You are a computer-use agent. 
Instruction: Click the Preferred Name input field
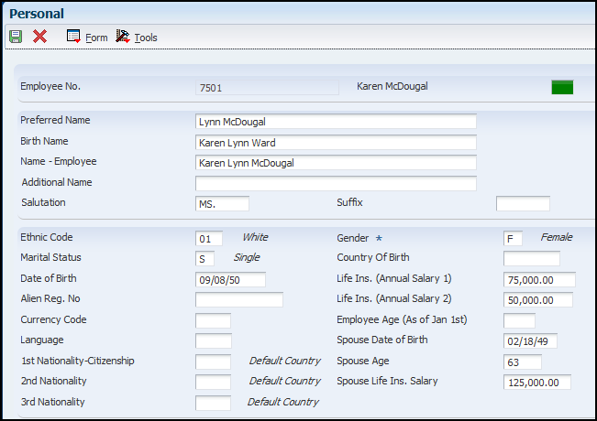[x=336, y=122]
